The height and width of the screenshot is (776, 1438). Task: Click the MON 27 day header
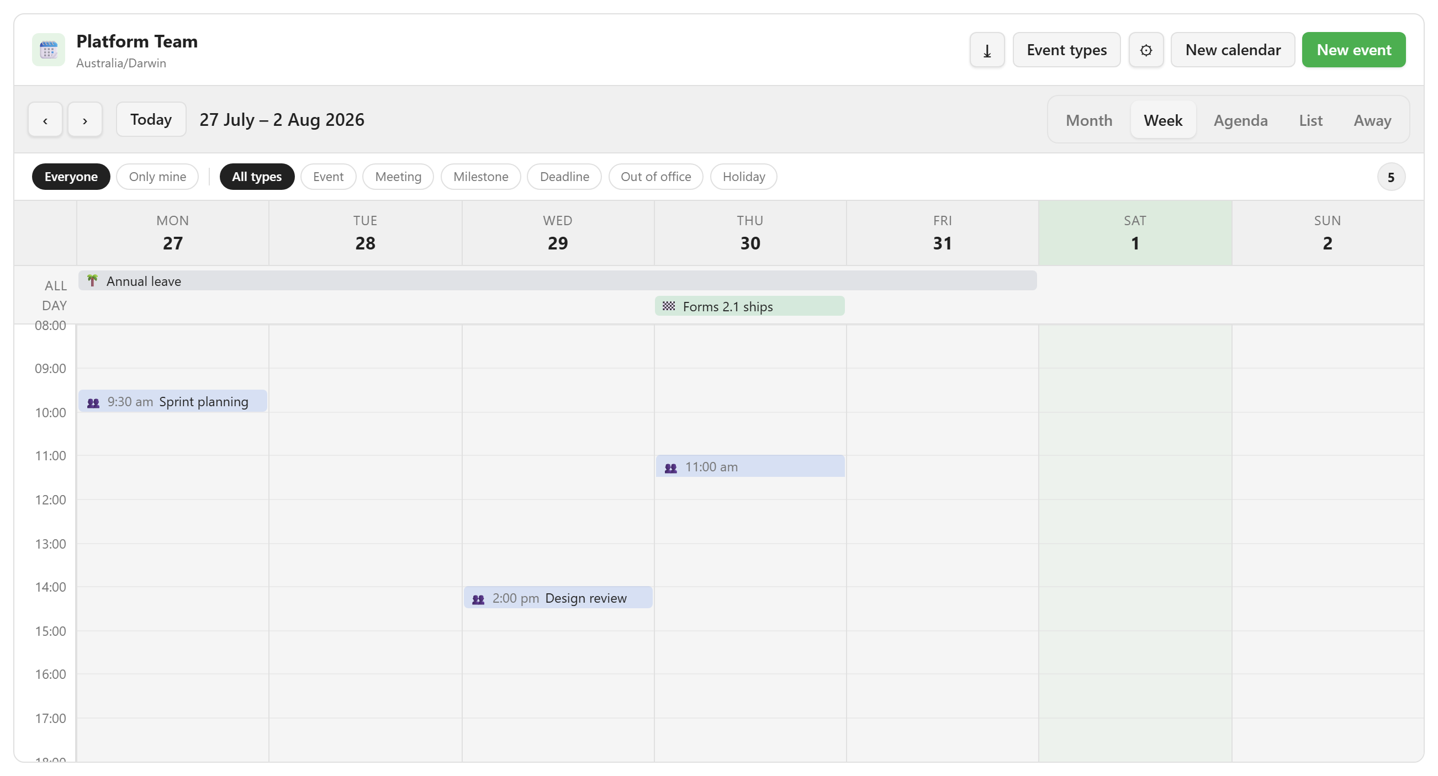coord(172,232)
